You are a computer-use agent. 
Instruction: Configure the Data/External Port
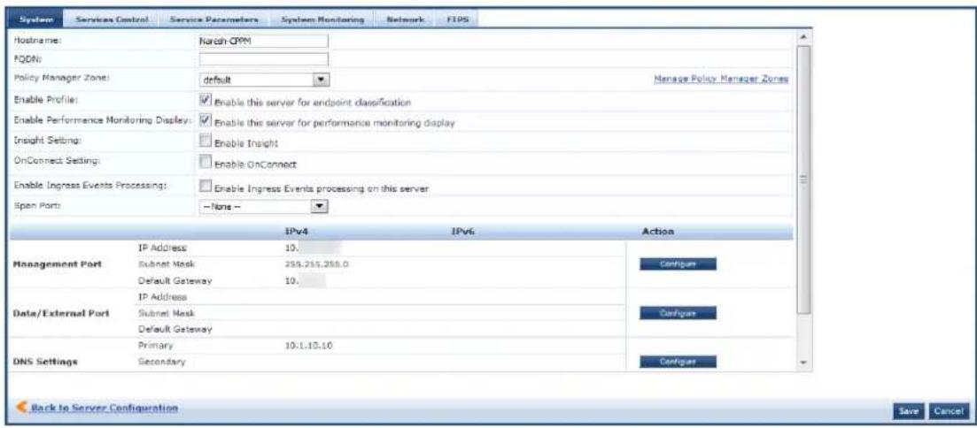pyautogui.click(x=678, y=313)
